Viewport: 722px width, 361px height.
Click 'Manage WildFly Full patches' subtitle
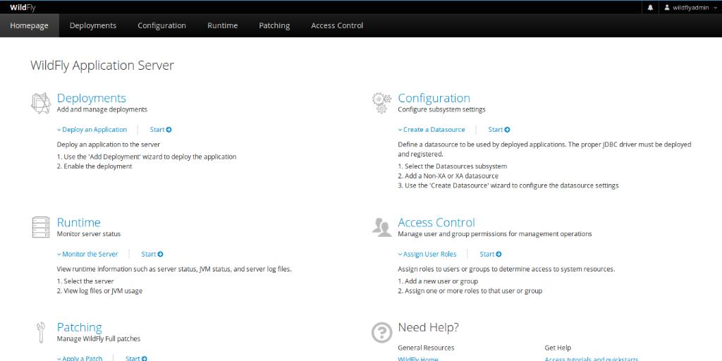(x=99, y=339)
